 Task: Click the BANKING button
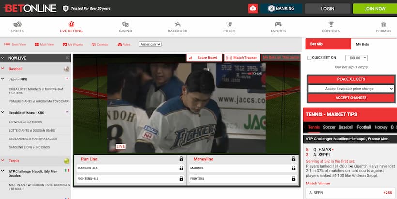(x=281, y=8)
